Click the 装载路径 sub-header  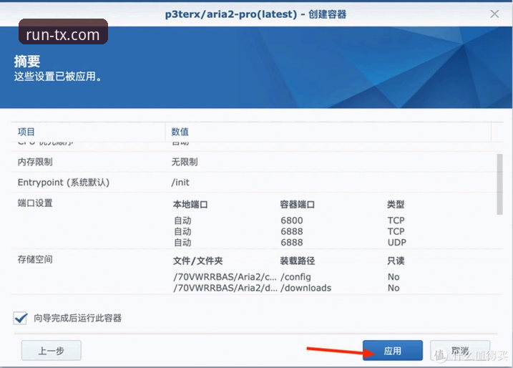[298, 261]
